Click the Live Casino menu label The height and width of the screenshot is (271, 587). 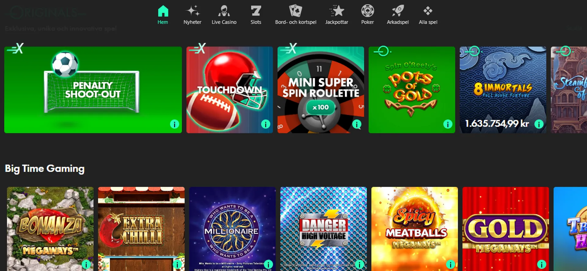(x=224, y=22)
